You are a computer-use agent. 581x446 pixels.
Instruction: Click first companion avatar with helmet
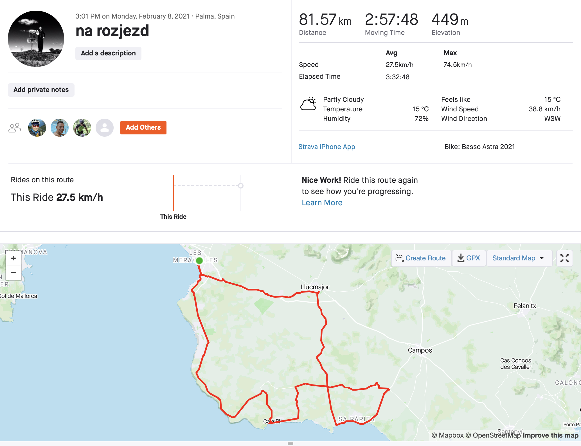pyautogui.click(x=37, y=128)
